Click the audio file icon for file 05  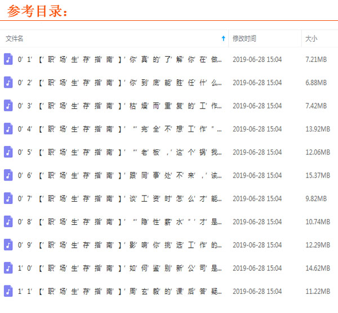pyautogui.click(x=8, y=152)
